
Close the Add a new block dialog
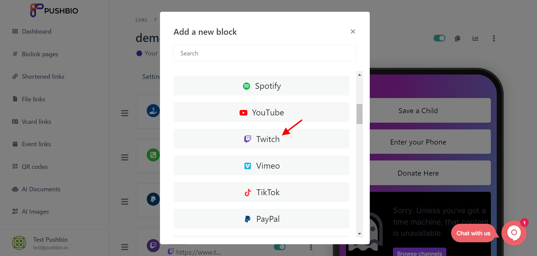353,32
